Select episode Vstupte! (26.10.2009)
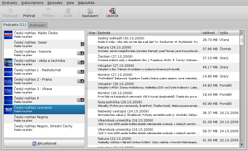 [163, 86]
